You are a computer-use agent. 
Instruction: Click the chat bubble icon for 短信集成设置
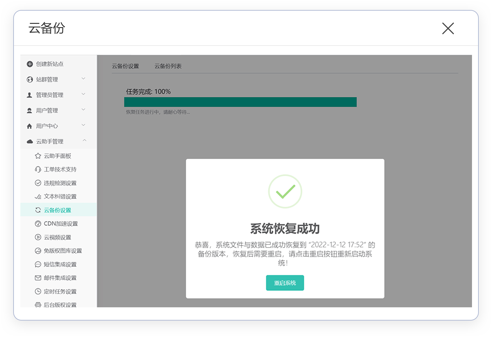tap(38, 264)
